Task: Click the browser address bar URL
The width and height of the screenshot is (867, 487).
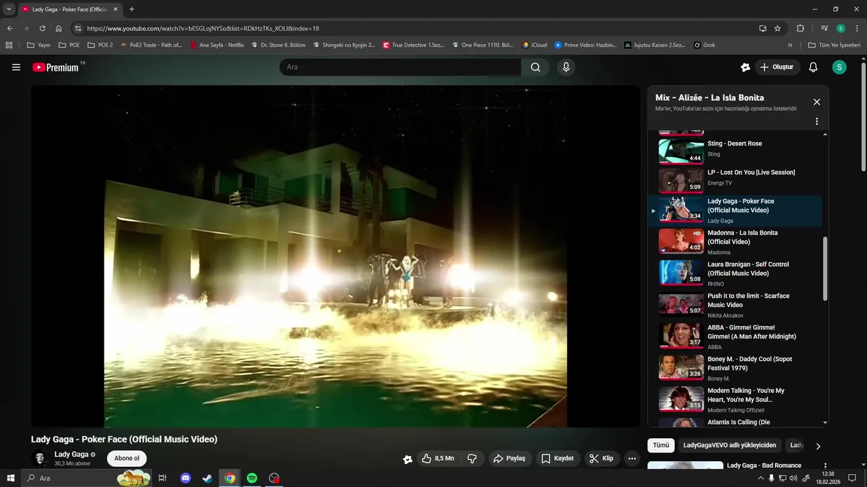Action: 203,28
